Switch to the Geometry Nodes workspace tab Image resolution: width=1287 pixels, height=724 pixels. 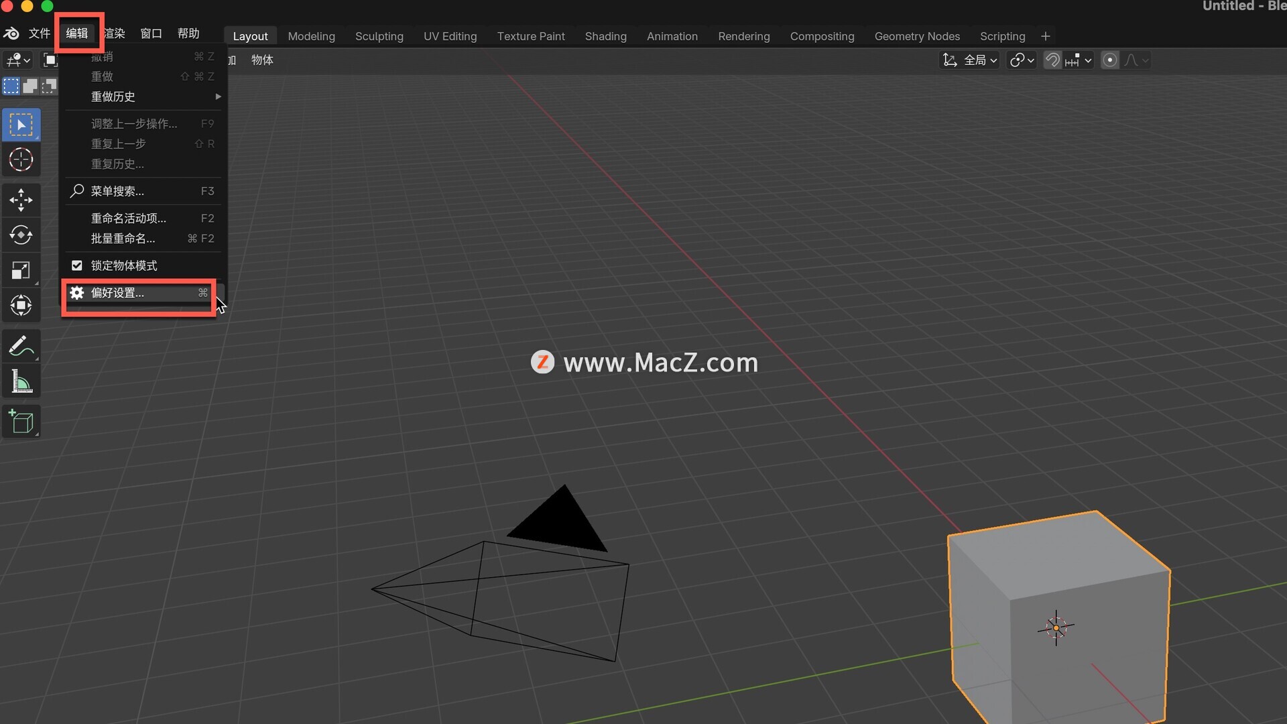coord(918,36)
